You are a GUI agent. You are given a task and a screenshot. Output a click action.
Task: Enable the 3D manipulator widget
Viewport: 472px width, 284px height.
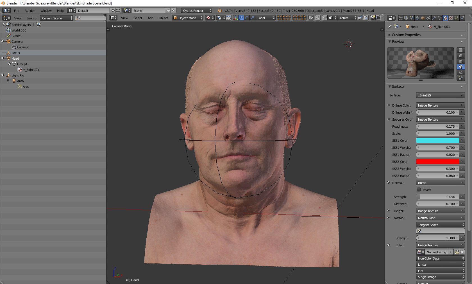tap(236, 18)
